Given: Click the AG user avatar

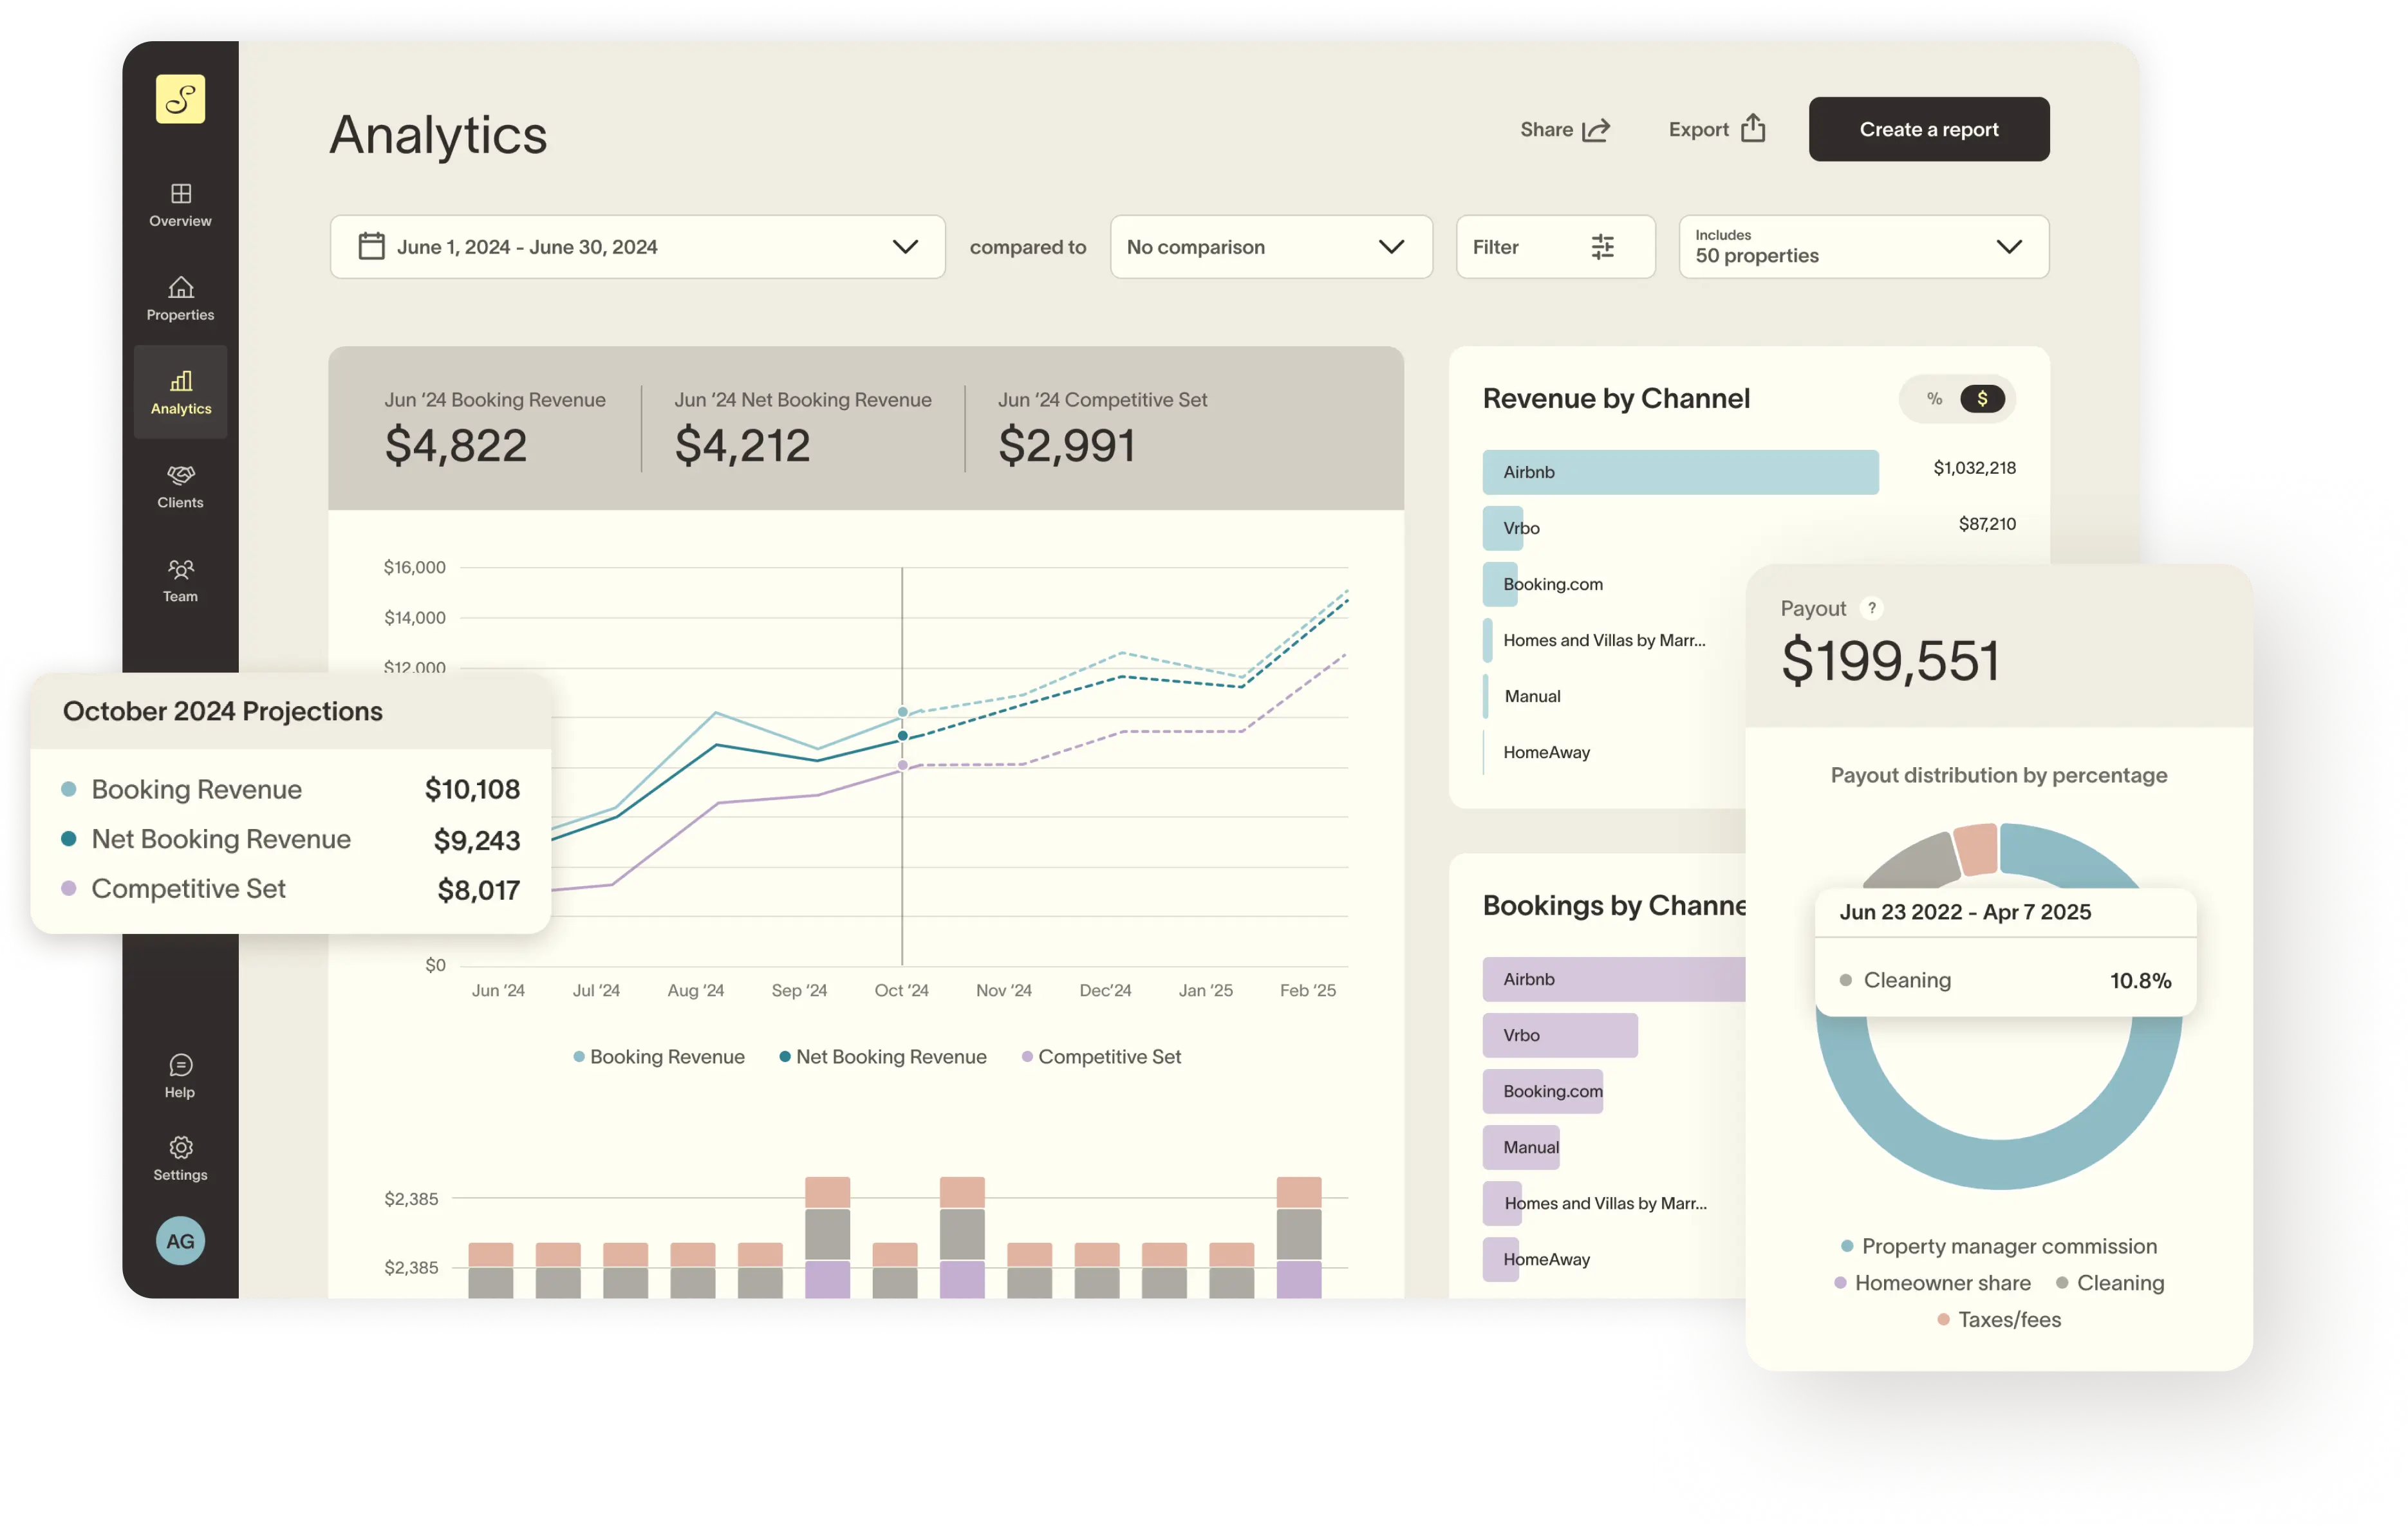Looking at the screenshot, I should [180, 1241].
